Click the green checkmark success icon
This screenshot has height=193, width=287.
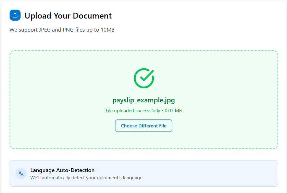[144, 78]
